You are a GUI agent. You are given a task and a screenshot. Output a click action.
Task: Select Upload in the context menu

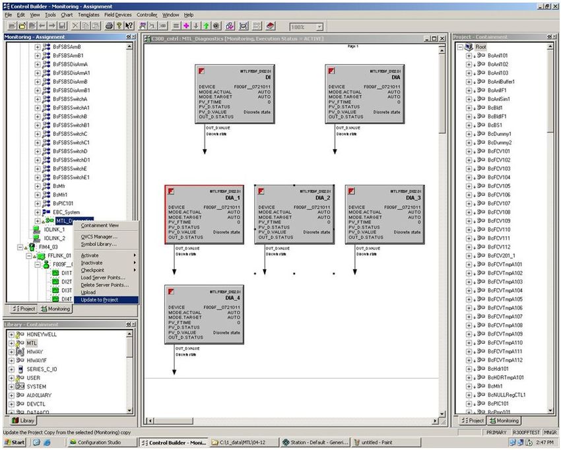pyautogui.click(x=106, y=292)
